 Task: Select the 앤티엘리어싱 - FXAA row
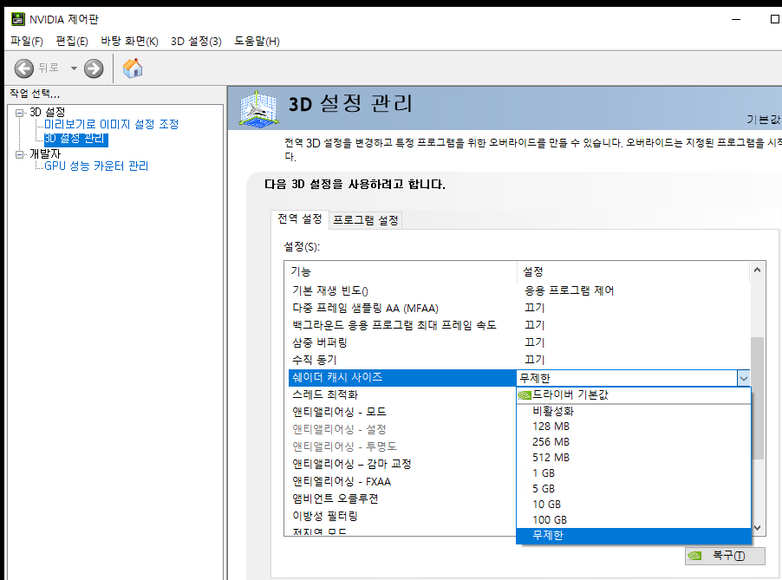click(402, 482)
